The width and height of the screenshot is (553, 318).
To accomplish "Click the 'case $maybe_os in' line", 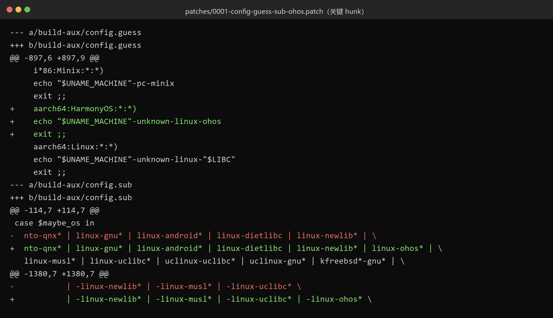I will (54, 223).
